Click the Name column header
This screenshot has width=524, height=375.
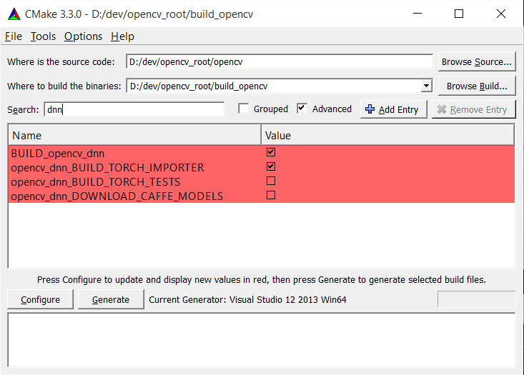coord(134,135)
